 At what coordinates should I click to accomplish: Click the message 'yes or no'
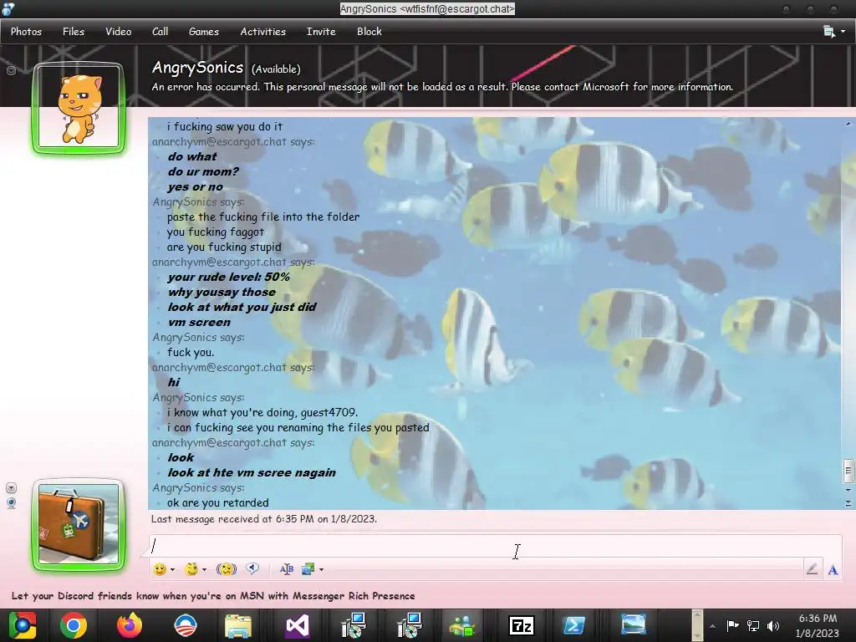click(196, 186)
